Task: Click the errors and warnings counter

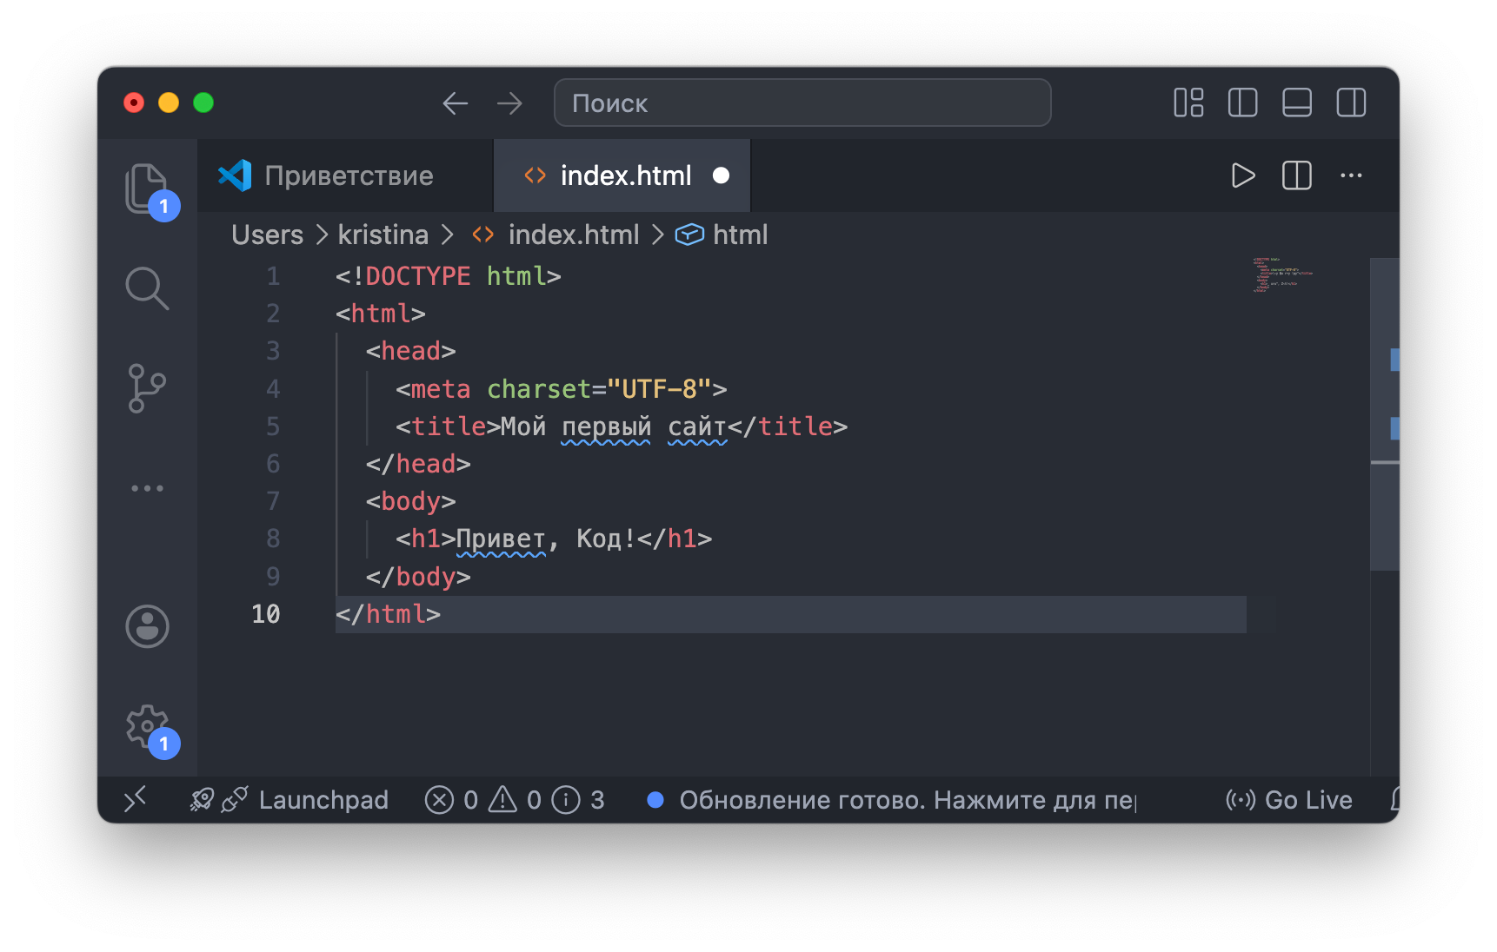Action: click(485, 799)
